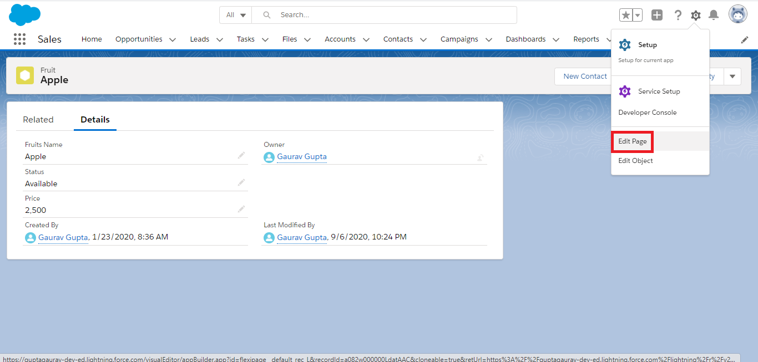The width and height of the screenshot is (758, 362).
Task: Edit Fruits Name with pencil icon
Action: [x=241, y=155]
